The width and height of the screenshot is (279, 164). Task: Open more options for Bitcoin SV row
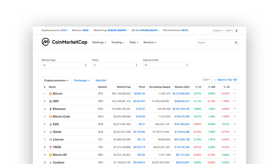click(235, 154)
